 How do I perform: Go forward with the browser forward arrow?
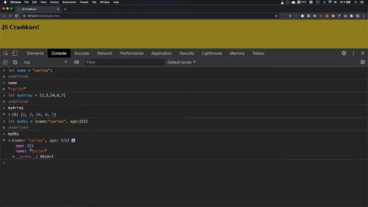[10, 16]
